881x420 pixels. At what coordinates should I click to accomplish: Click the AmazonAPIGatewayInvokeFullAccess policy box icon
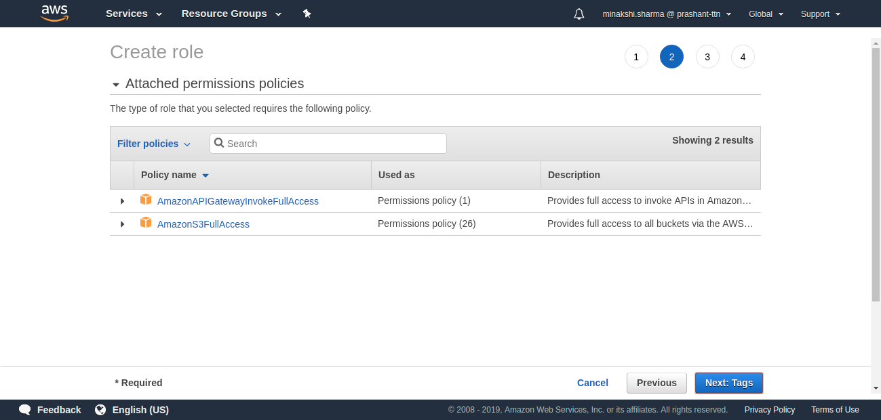pos(146,199)
